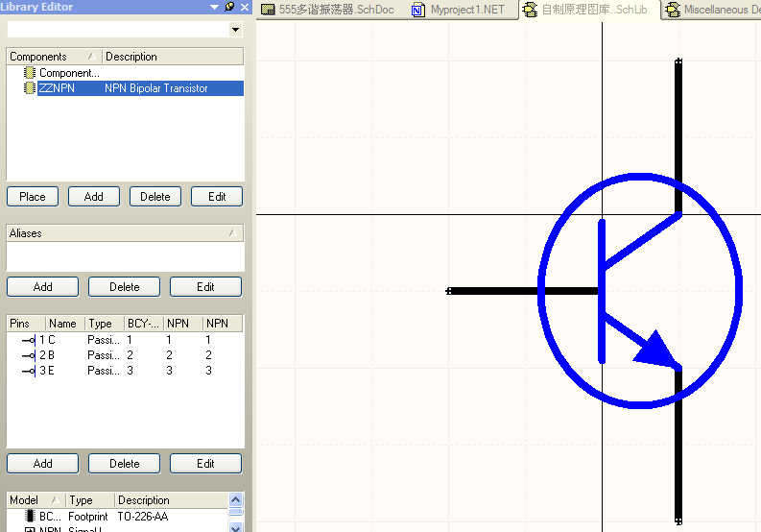Switch to Miscellaneous Devices tab

click(715, 10)
